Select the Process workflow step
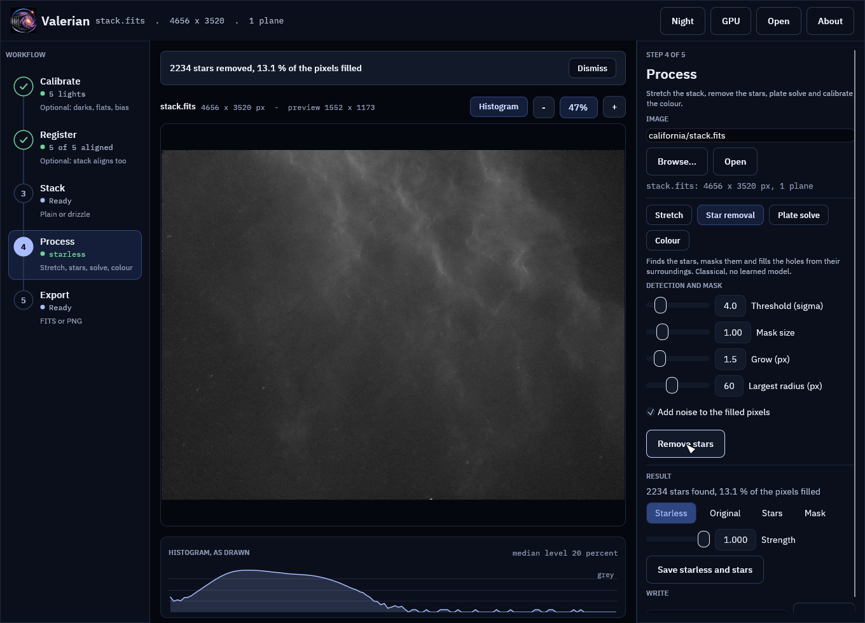 point(75,254)
